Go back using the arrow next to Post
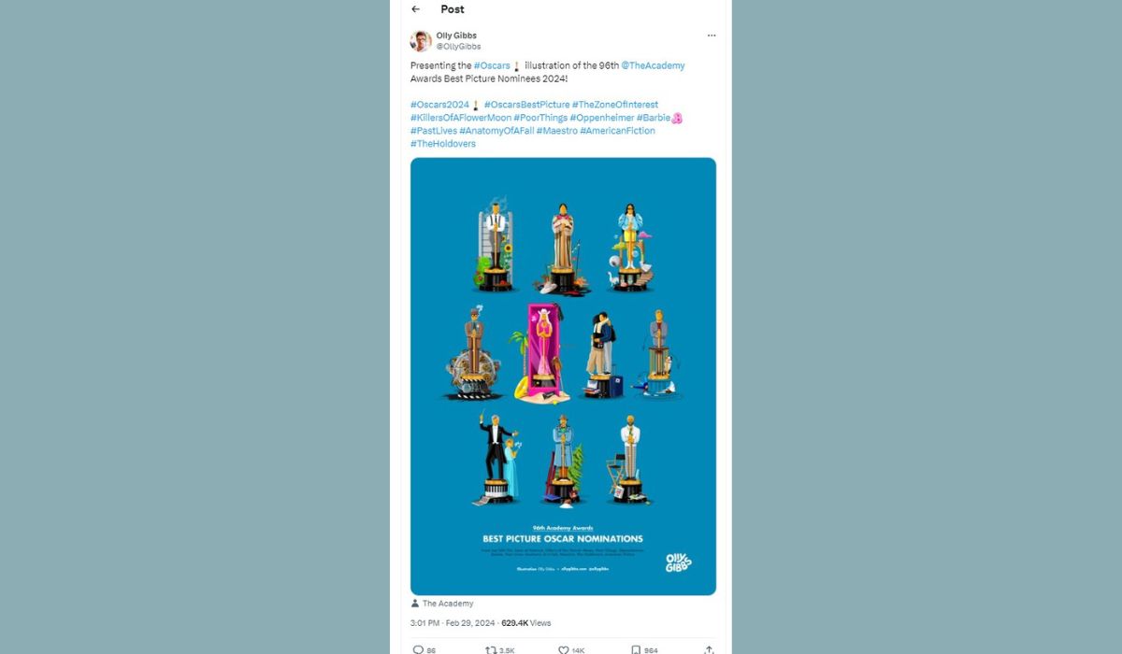Viewport: 1122px width, 654px height. click(416, 9)
